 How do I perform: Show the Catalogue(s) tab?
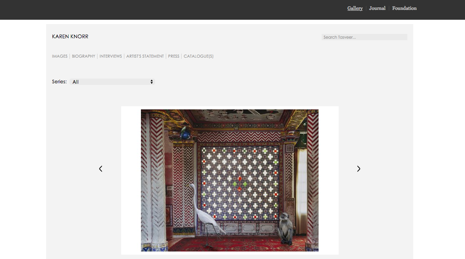pyautogui.click(x=199, y=56)
